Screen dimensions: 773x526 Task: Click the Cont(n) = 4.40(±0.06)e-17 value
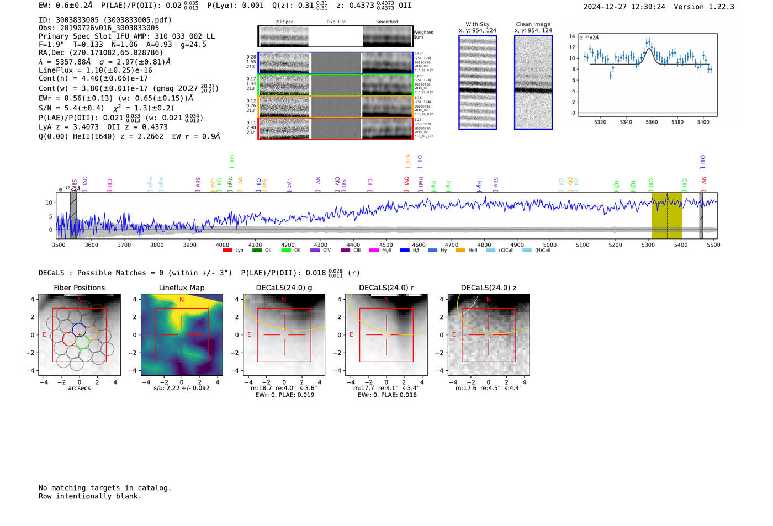click(x=93, y=78)
